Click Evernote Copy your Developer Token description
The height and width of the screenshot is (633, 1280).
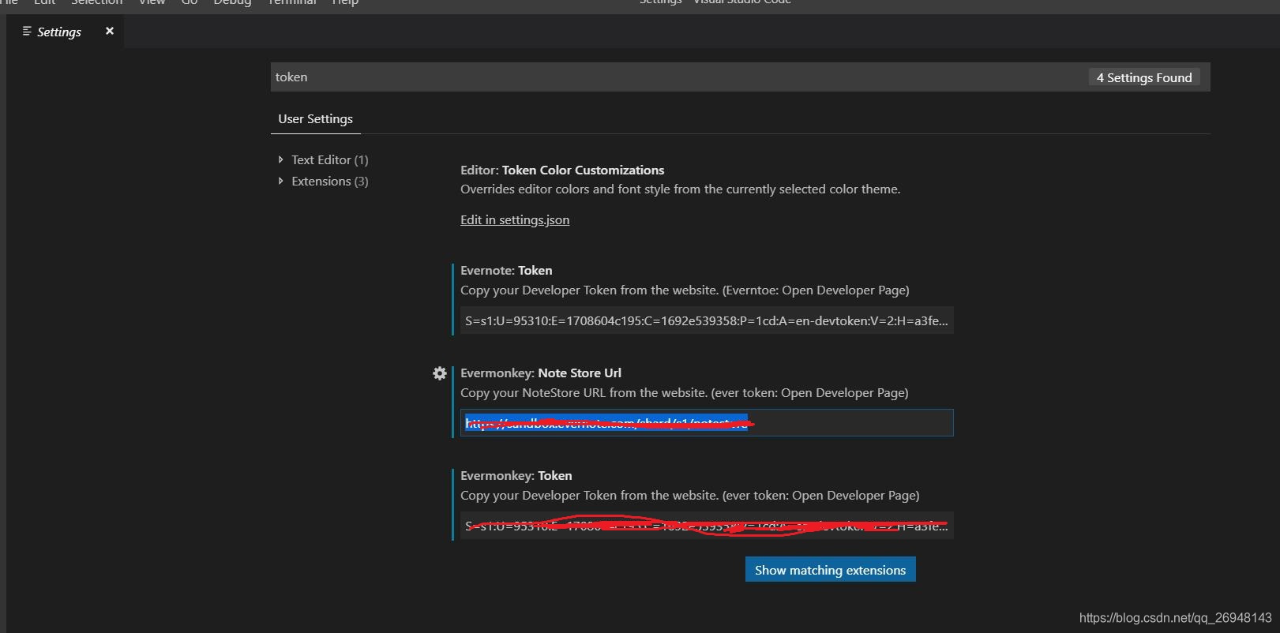(x=685, y=290)
